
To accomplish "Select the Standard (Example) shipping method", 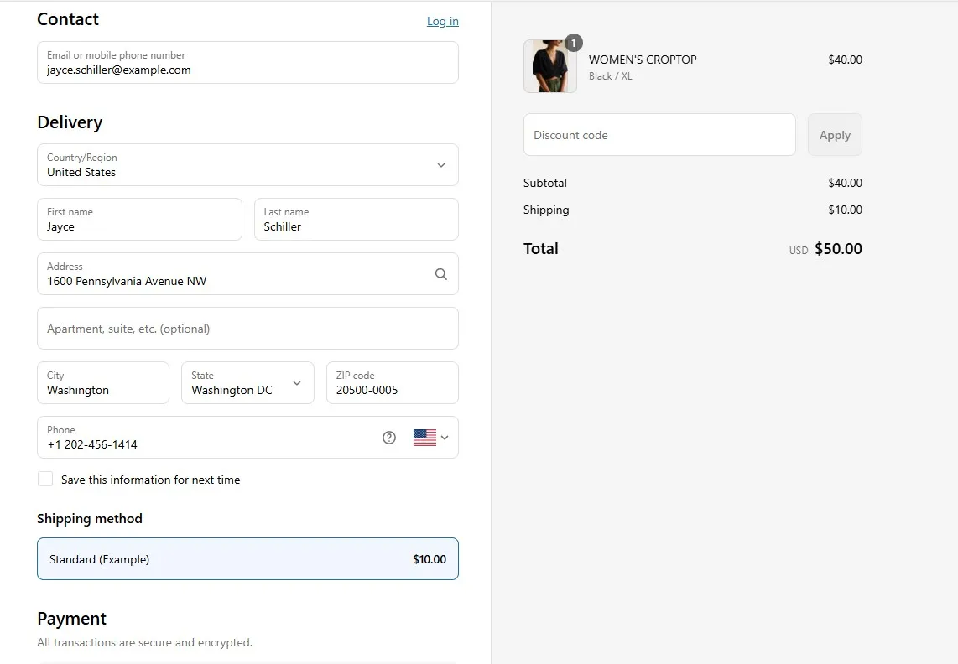I will pyautogui.click(x=247, y=558).
